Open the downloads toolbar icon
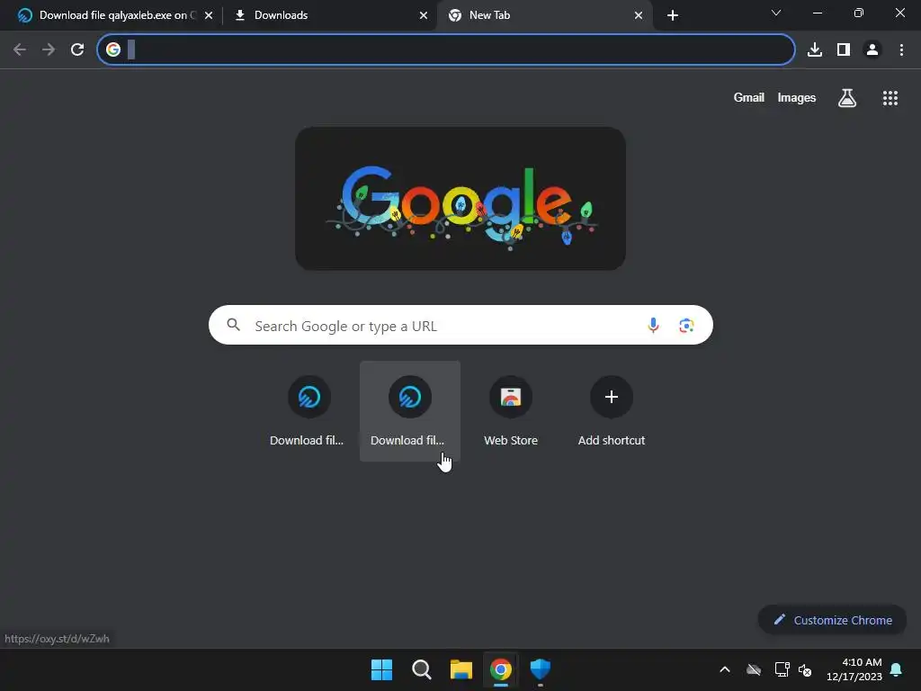Viewport: 921px width, 691px height. pos(815,50)
